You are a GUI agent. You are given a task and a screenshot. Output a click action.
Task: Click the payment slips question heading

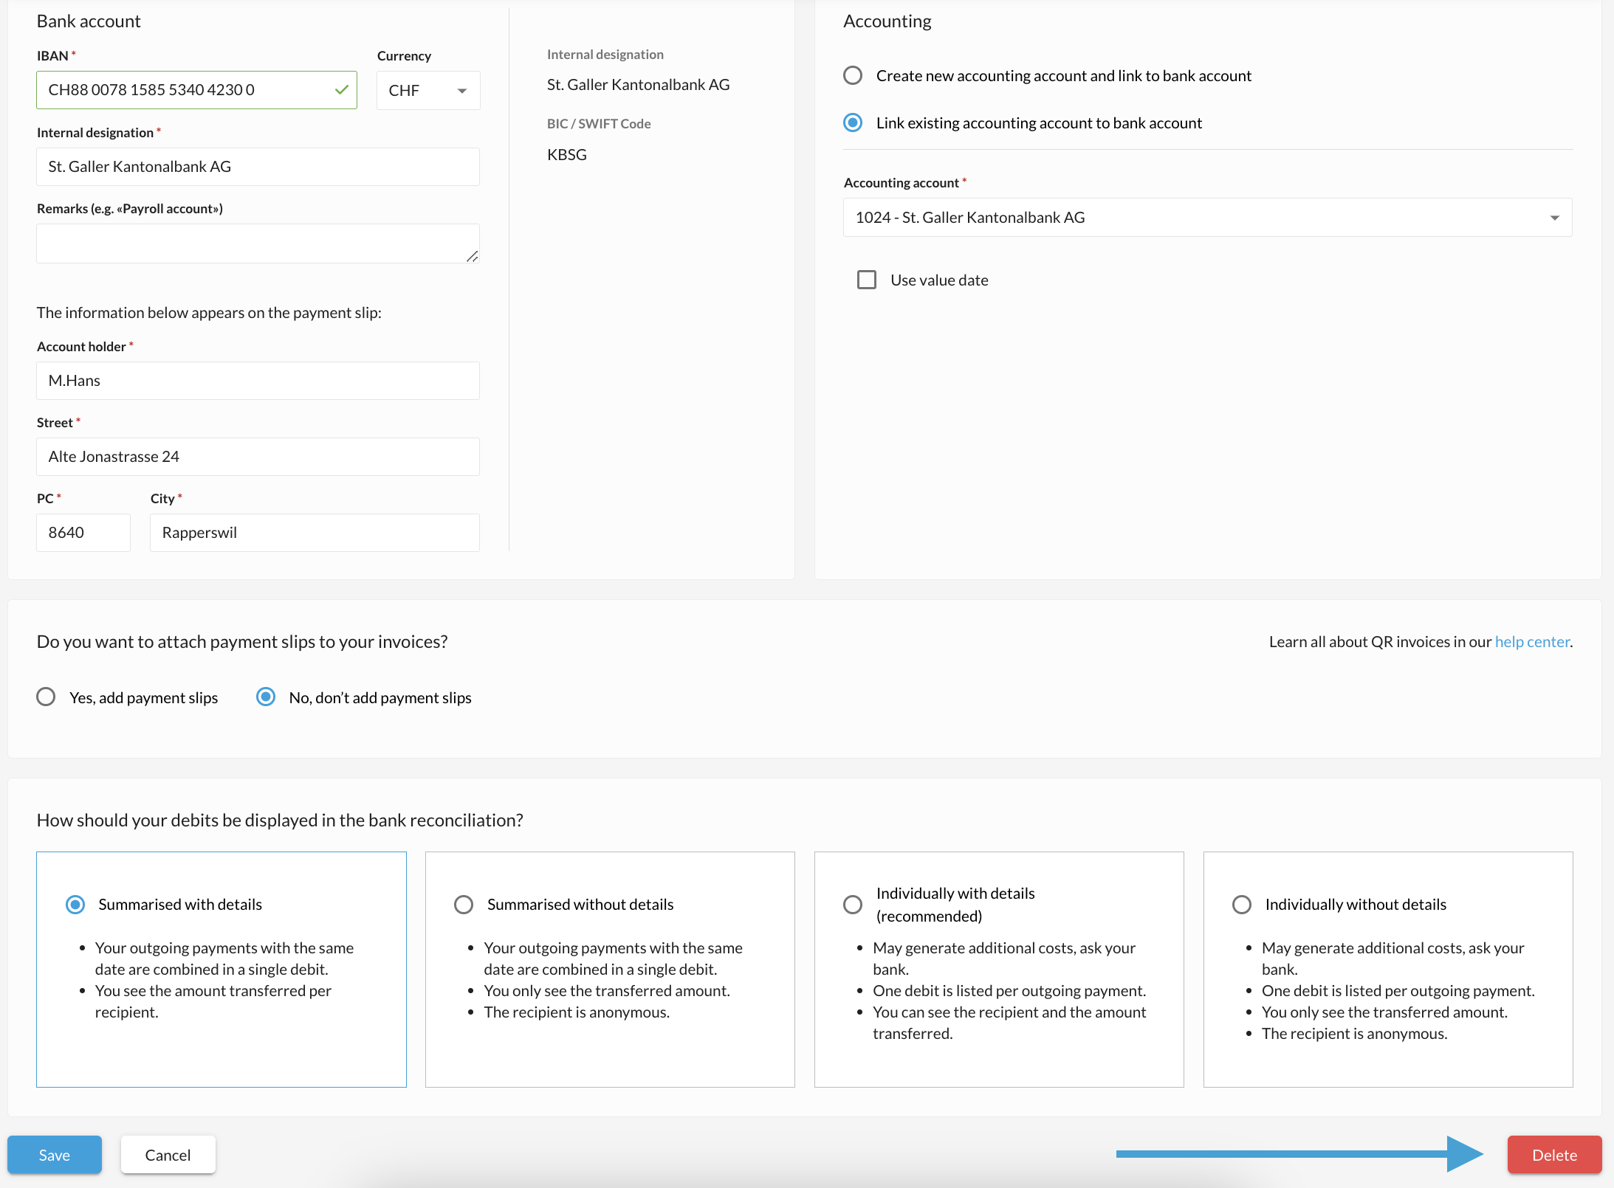coord(242,642)
